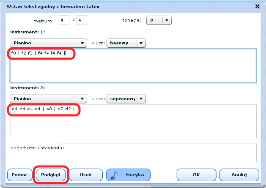Close the Latex insert dialog with X
The width and height of the screenshot is (266, 188).
pos(257,6)
